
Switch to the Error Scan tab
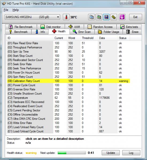82,32
